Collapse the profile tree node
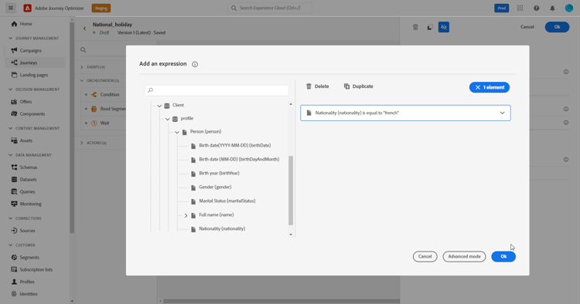The image size is (580, 304). 168,119
